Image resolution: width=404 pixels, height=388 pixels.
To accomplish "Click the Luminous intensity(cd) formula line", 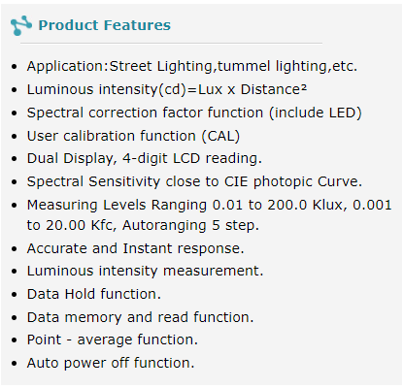I will [167, 89].
